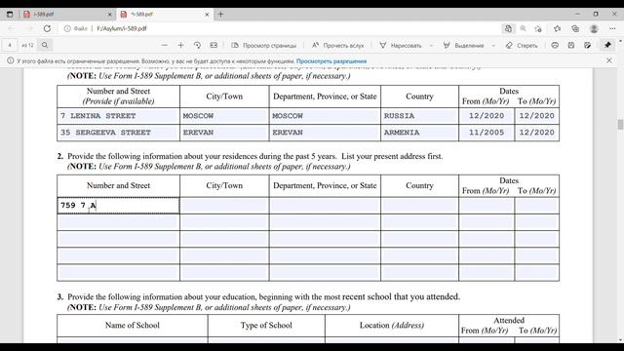This screenshot has width=624, height=351.
Task: Click City/Town field next to 759 7 A
Action: [224, 206]
